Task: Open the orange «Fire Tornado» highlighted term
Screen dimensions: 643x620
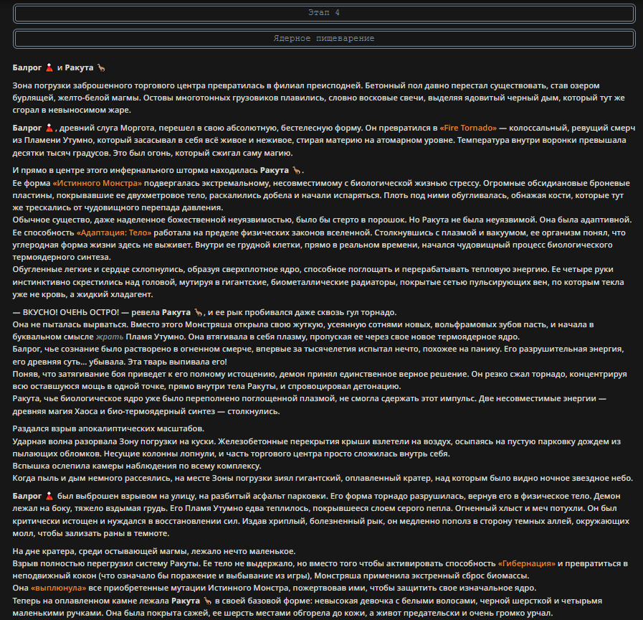Action: pyautogui.click(x=468, y=128)
